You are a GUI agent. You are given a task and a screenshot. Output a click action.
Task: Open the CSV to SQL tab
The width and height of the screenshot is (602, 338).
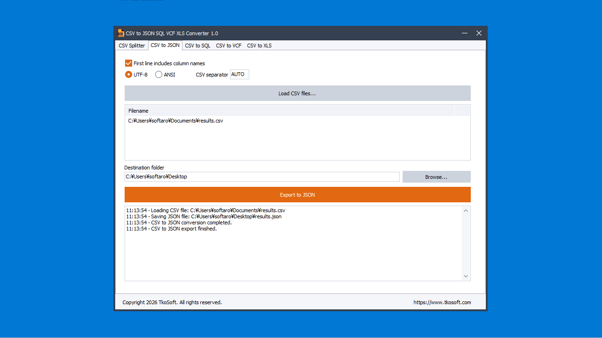(x=198, y=46)
